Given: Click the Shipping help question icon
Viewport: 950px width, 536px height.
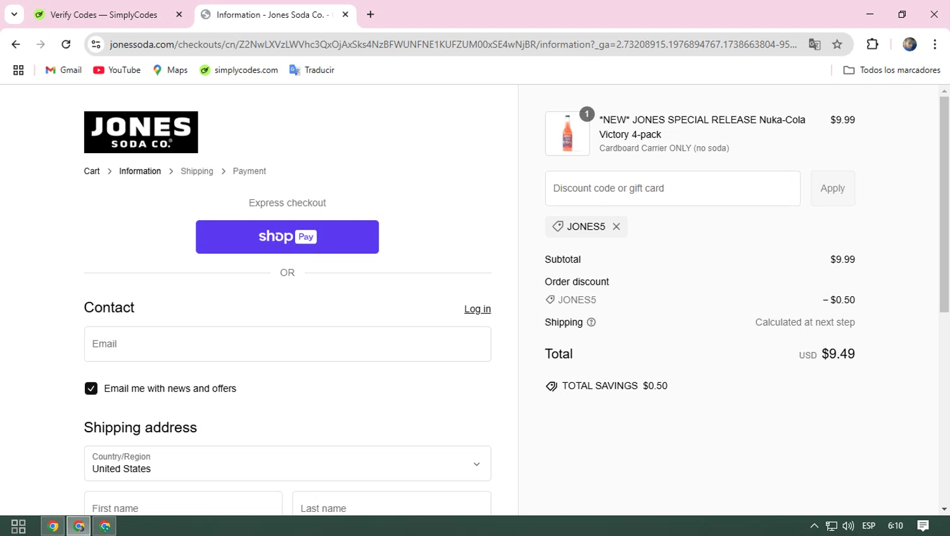Looking at the screenshot, I should [592, 322].
